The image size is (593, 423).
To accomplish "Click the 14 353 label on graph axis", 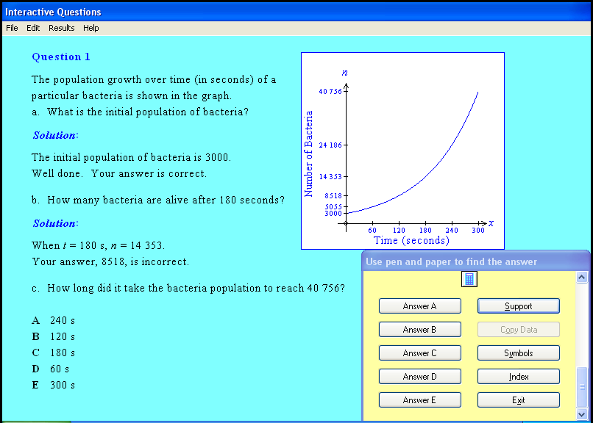I will [330, 177].
